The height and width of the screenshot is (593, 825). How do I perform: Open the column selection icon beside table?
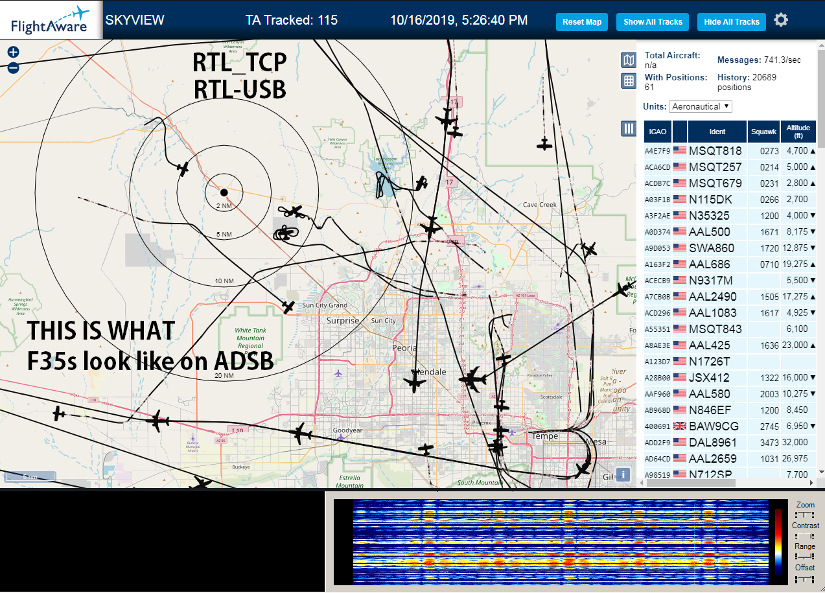(628, 128)
